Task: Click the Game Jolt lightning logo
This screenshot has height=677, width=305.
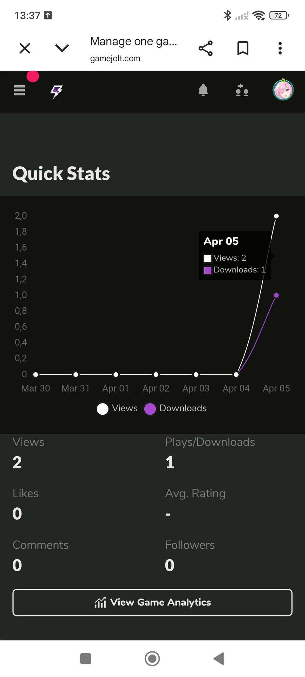Action: pyautogui.click(x=57, y=91)
